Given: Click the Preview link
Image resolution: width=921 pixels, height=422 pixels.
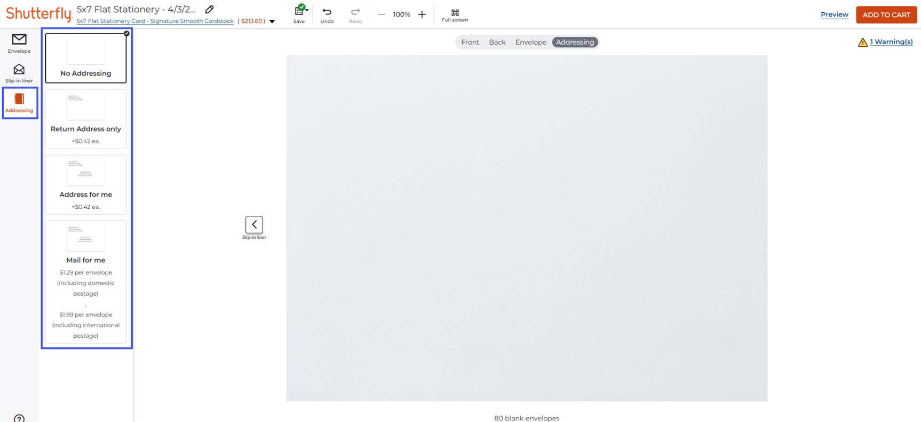Looking at the screenshot, I should [835, 14].
